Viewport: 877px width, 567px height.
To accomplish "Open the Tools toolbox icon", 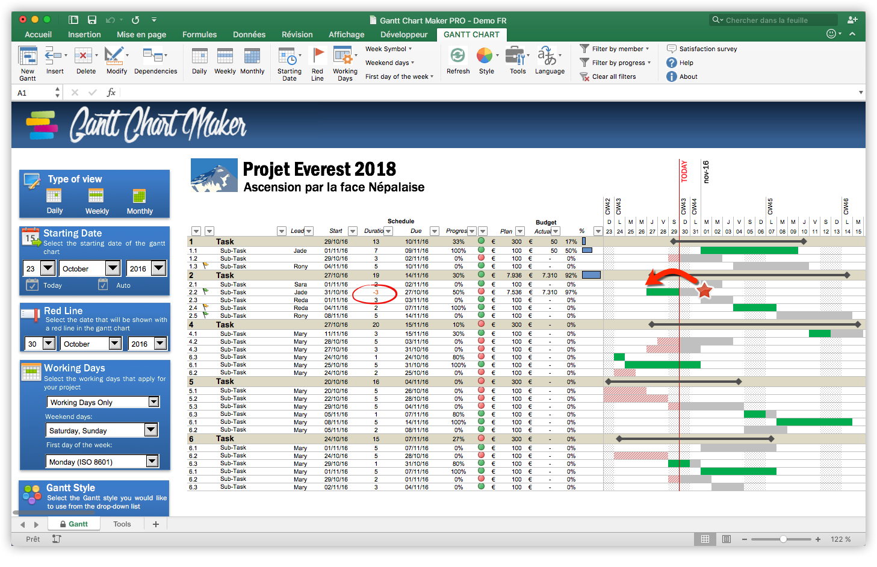I will point(516,56).
